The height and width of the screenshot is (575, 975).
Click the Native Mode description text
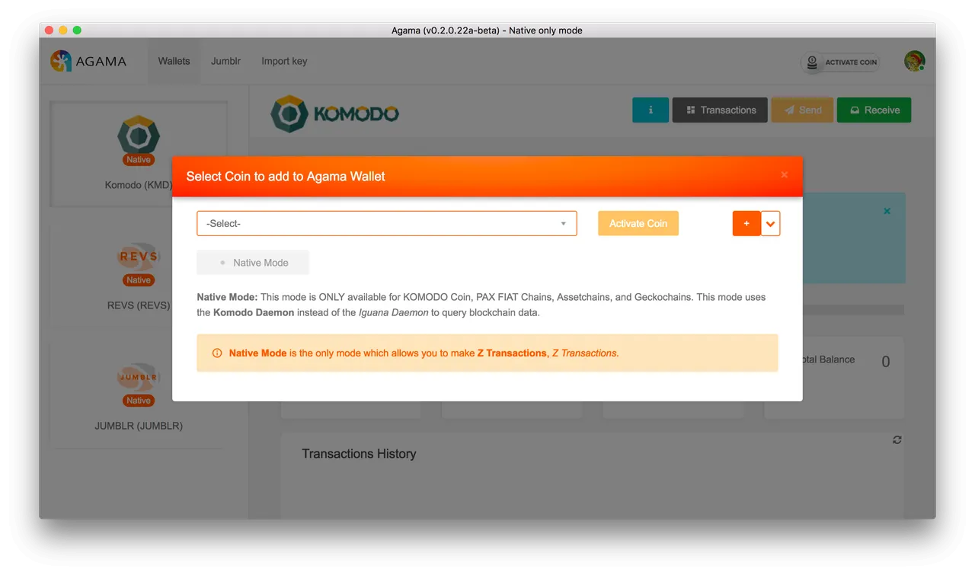coord(481,305)
